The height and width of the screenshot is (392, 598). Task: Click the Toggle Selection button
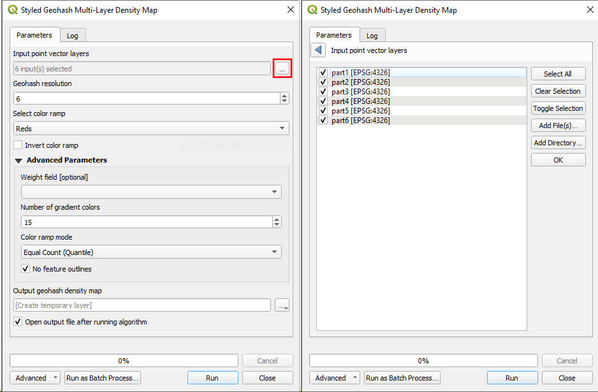pos(558,108)
